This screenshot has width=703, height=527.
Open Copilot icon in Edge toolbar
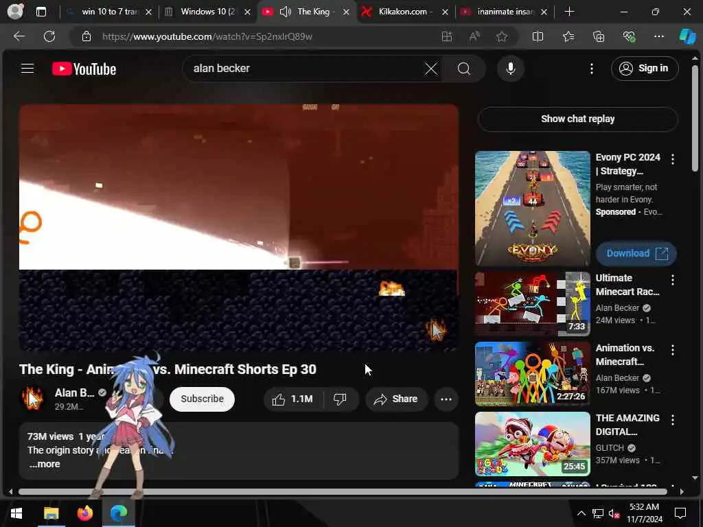click(687, 36)
